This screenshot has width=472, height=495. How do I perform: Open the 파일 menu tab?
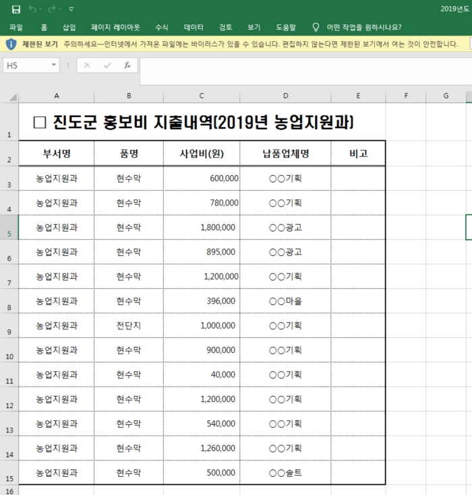click(16, 28)
